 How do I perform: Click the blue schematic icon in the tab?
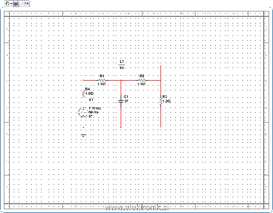tap(16, 4)
